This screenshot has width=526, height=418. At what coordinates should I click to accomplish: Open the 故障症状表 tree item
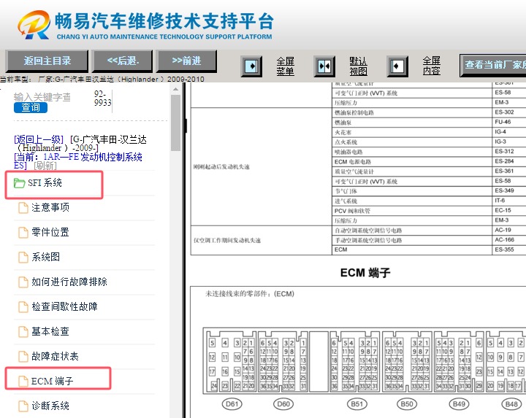(55, 357)
